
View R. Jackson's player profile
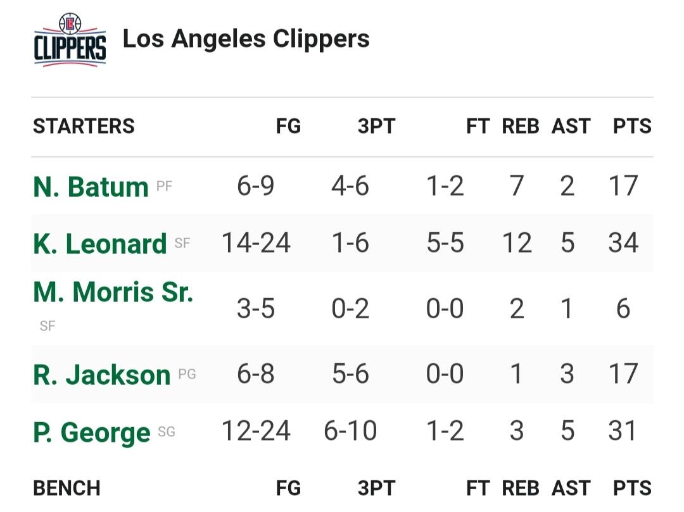pyautogui.click(x=101, y=375)
